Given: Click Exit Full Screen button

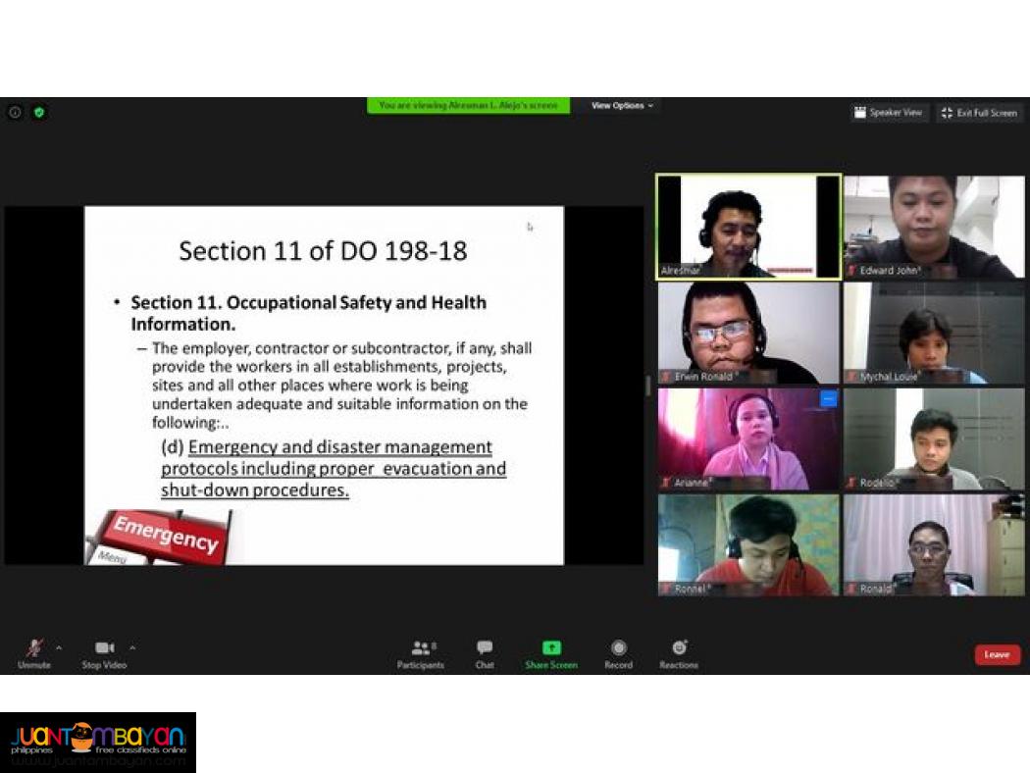Looking at the screenshot, I should (x=979, y=113).
